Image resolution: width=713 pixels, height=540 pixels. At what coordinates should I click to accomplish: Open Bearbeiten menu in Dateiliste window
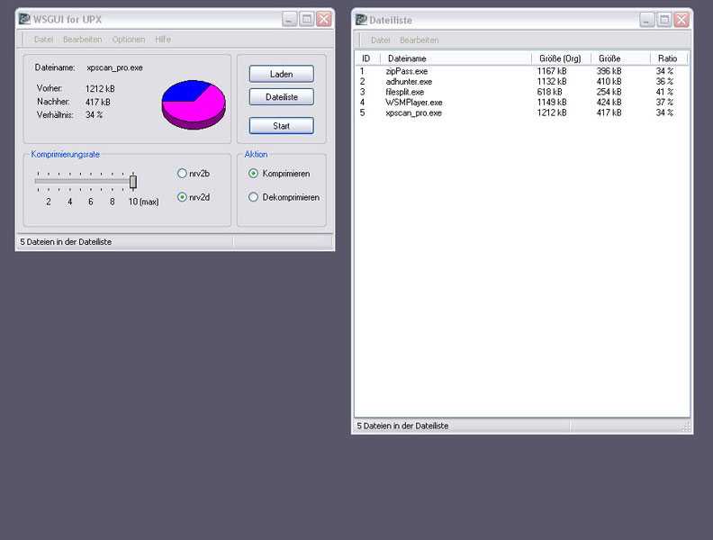[x=419, y=40]
